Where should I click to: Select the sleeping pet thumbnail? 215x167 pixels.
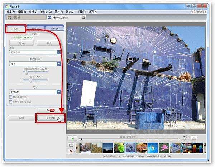coord(86,148)
